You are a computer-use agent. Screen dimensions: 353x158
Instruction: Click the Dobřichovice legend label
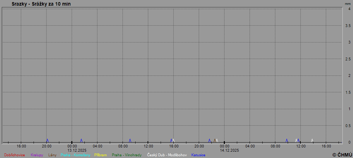[14, 155]
